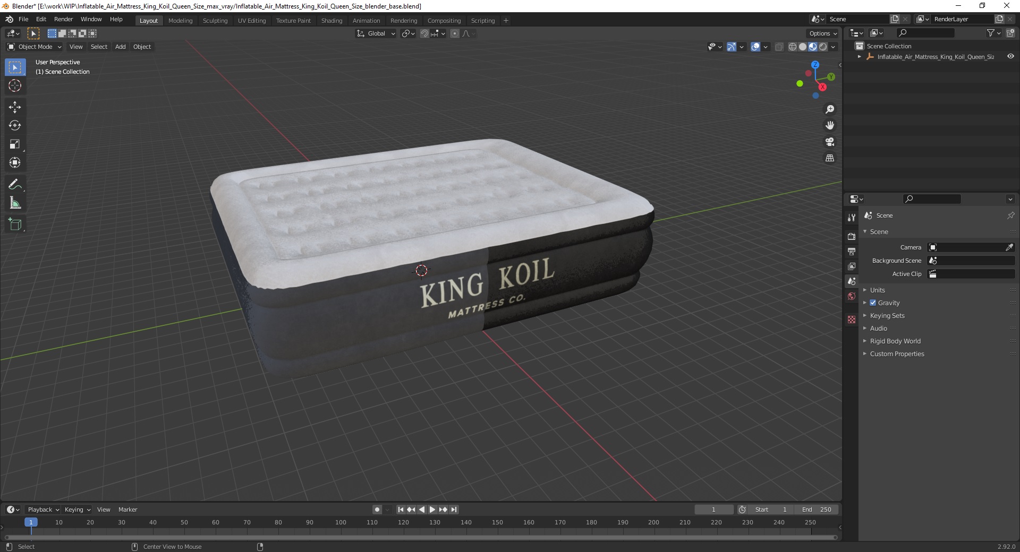Open the Render properties tab
The height and width of the screenshot is (552, 1020).
coord(852,236)
